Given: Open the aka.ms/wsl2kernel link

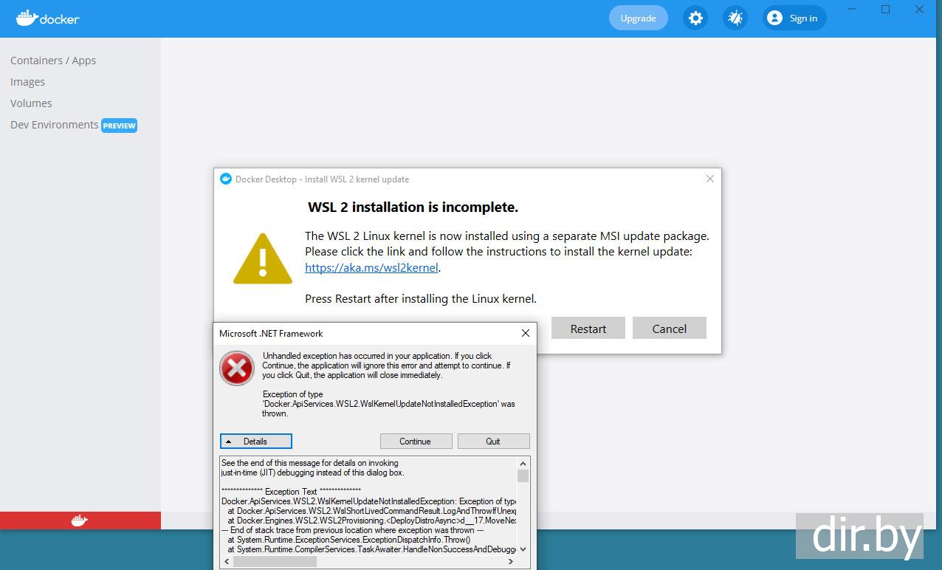Looking at the screenshot, I should [371, 268].
